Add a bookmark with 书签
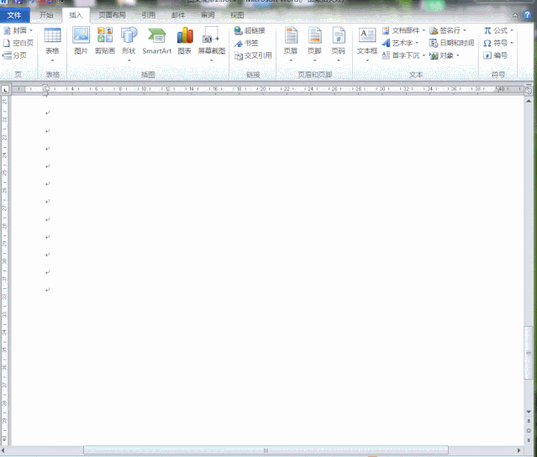Screen dimensions: 537x457 [246, 43]
